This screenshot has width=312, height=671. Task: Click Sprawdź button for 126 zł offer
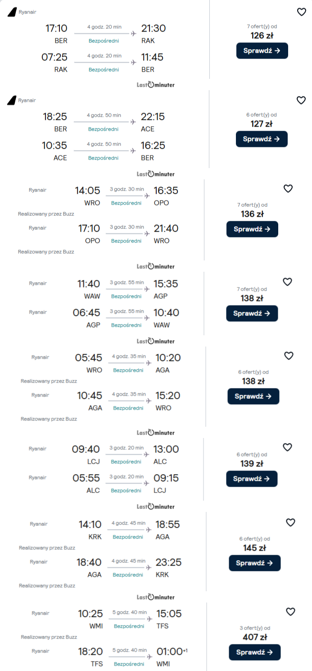point(262,51)
